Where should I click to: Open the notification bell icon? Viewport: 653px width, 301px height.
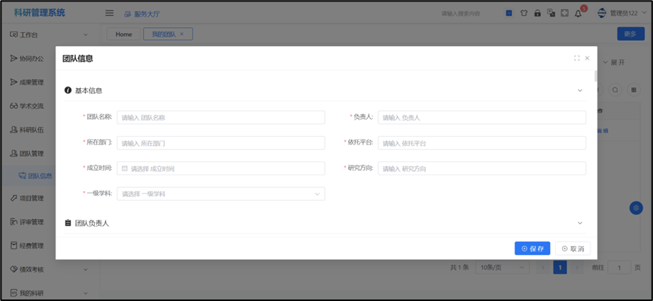click(x=579, y=13)
